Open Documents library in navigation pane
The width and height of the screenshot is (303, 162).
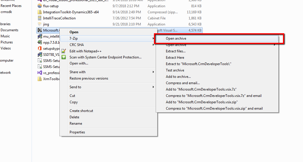(x=9, y=30)
